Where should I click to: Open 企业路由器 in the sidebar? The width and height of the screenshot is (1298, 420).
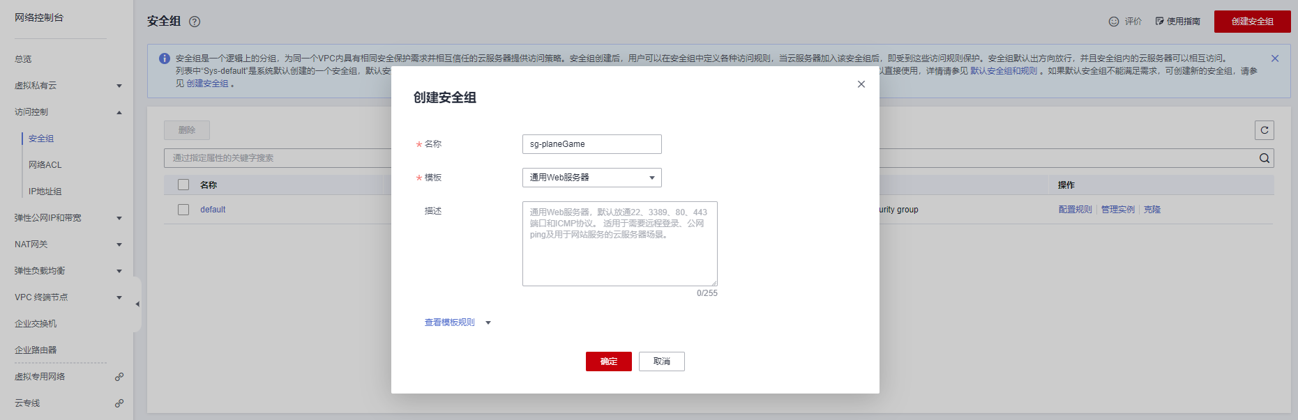pyautogui.click(x=36, y=350)
